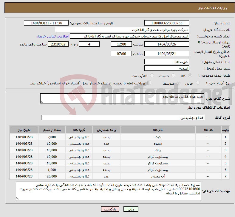Image resolution: width=235 pixels, height=217 pixels.
Task: Click the deadline hour field 12:00
Action: 121,44
